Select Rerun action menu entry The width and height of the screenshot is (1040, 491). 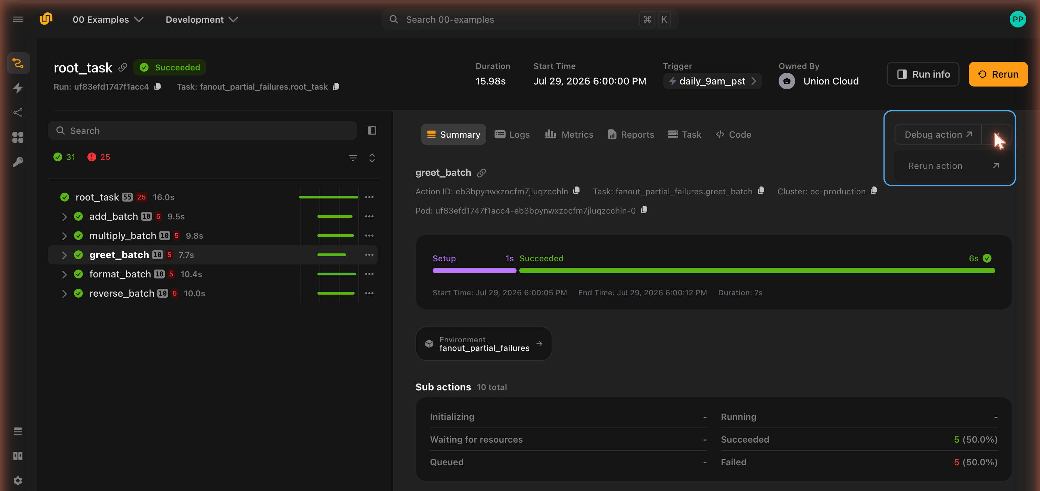coord(953,166)
